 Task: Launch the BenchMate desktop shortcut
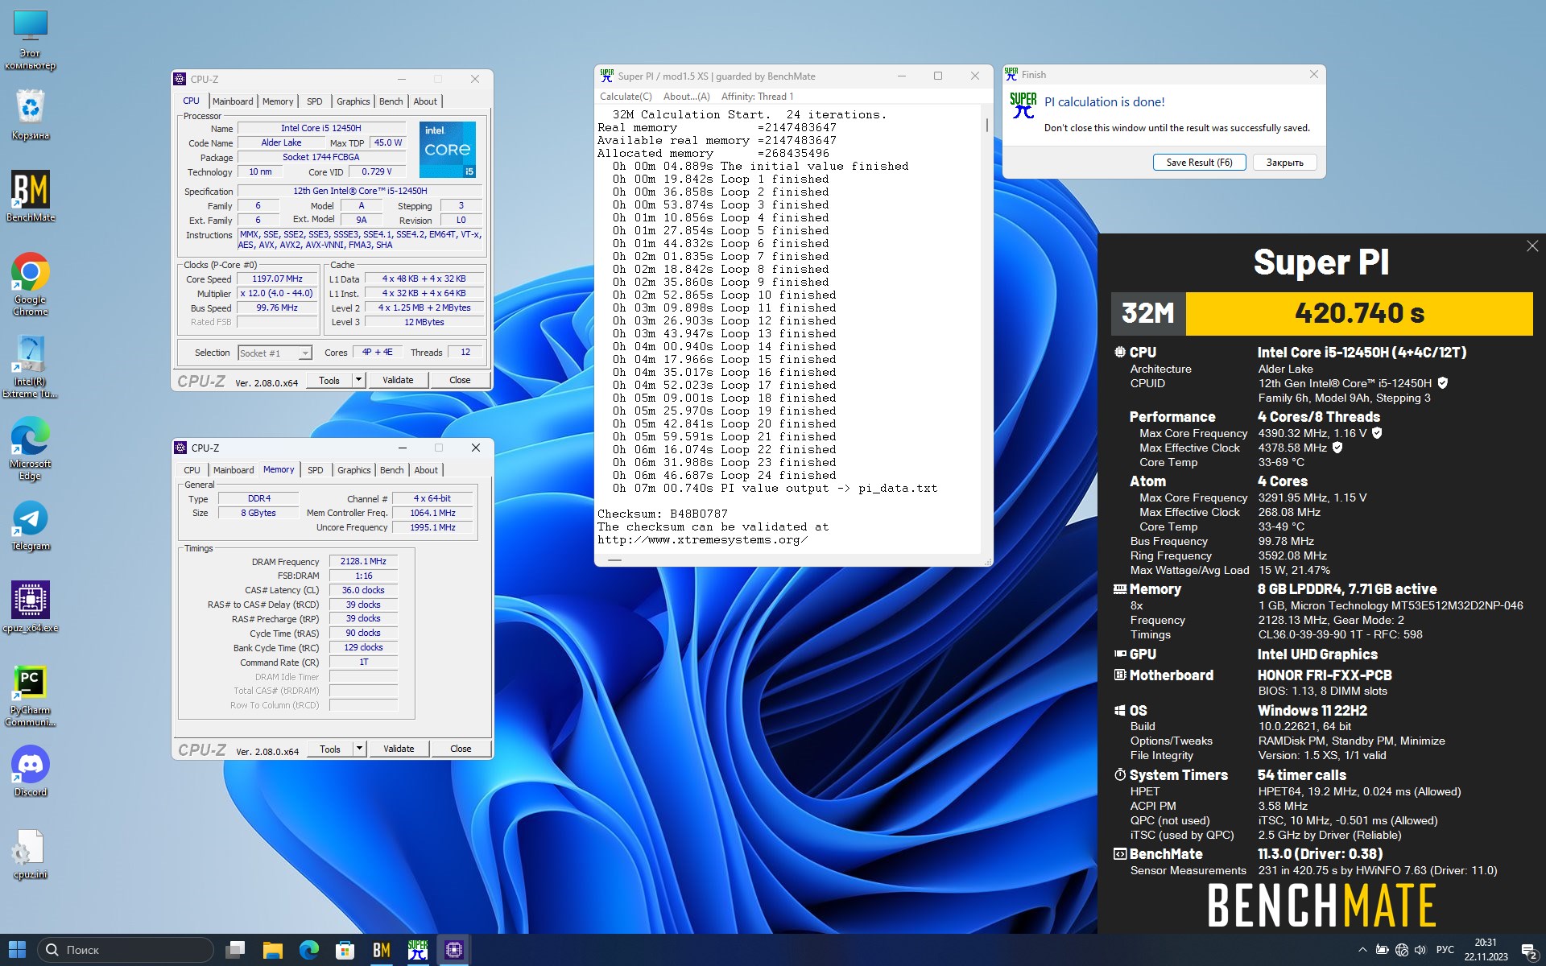[x=31, y=196]
